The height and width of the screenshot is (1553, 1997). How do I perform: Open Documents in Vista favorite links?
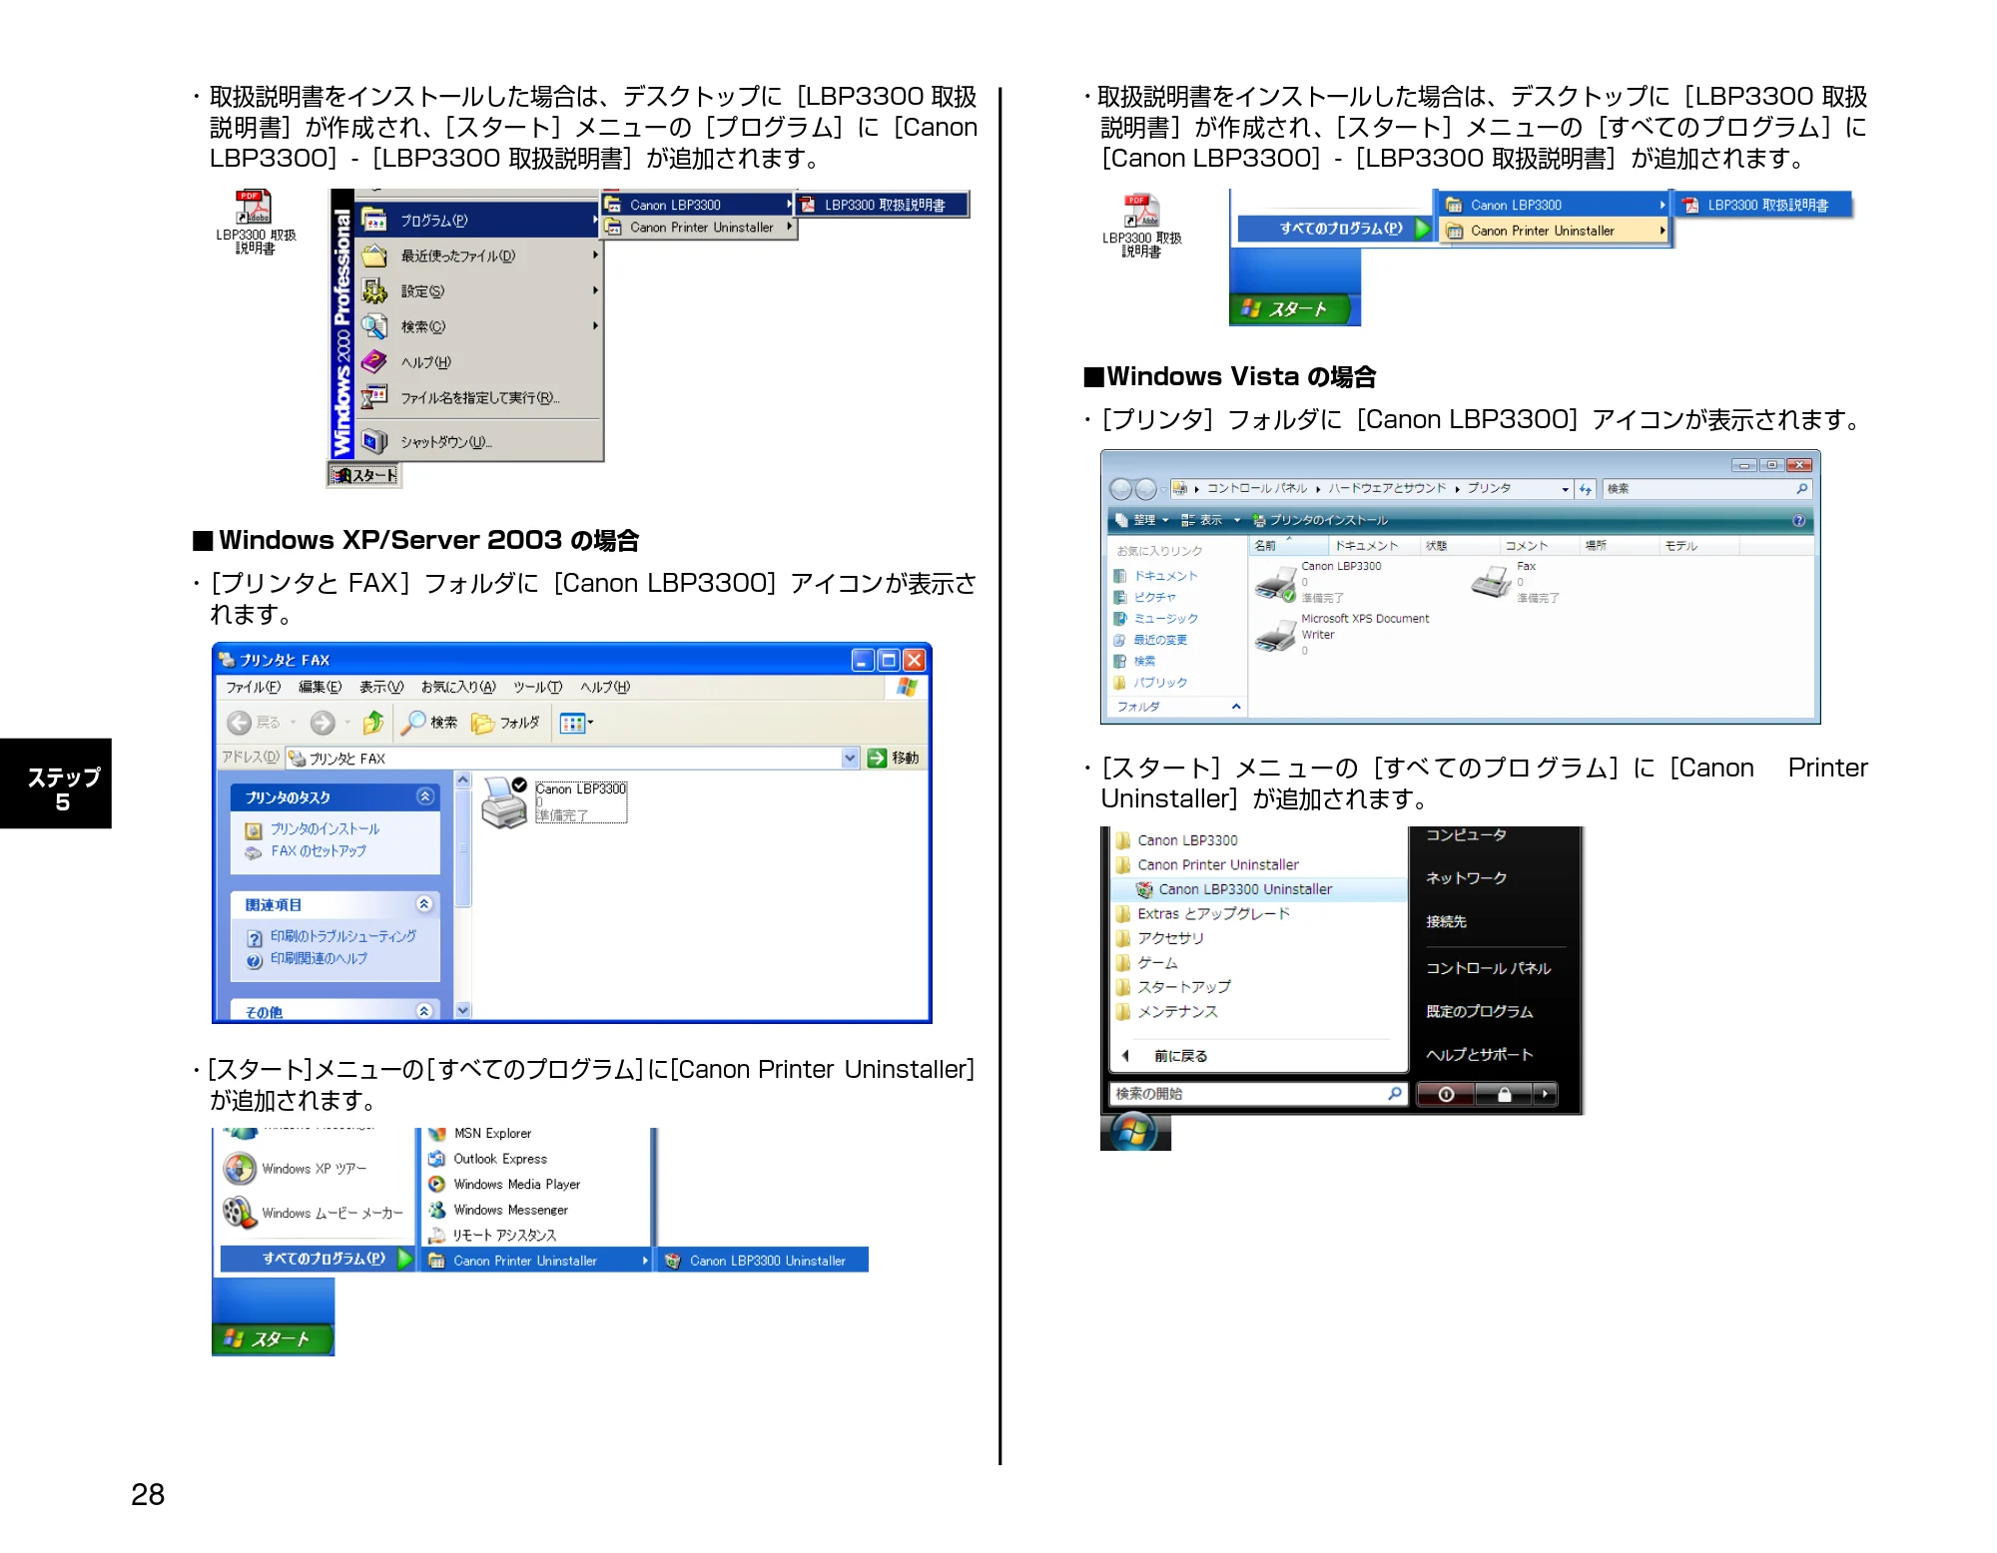click(x=1155, y=576)
